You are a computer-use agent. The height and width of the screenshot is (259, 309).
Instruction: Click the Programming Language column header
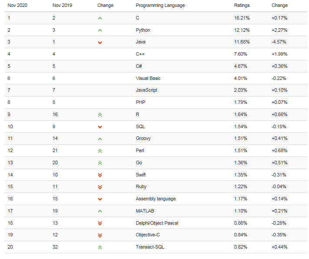(x=160, y=6)
